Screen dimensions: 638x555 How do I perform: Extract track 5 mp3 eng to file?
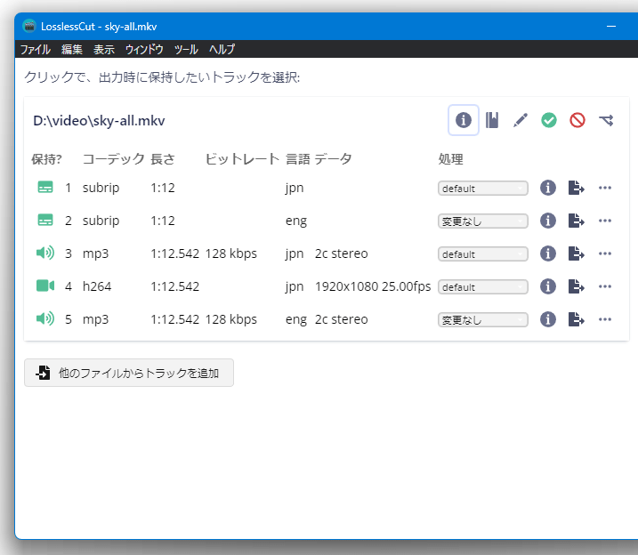[577, 319]
